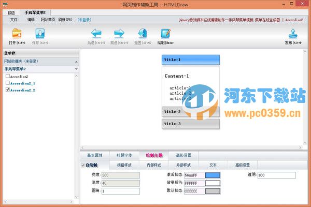The width and height of the screenshot is (311, 207).
Task: Select the 绘制主题 tab
Action: click(154, 155)
